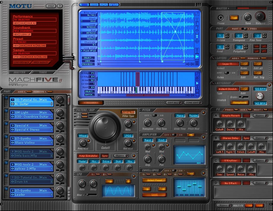Click the Layer 11 select field
Image resolution: width=273 pixels, height=211 pixels.
coord(228,64)
